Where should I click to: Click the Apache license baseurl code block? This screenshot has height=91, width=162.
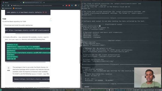click(x=31, y=79)
